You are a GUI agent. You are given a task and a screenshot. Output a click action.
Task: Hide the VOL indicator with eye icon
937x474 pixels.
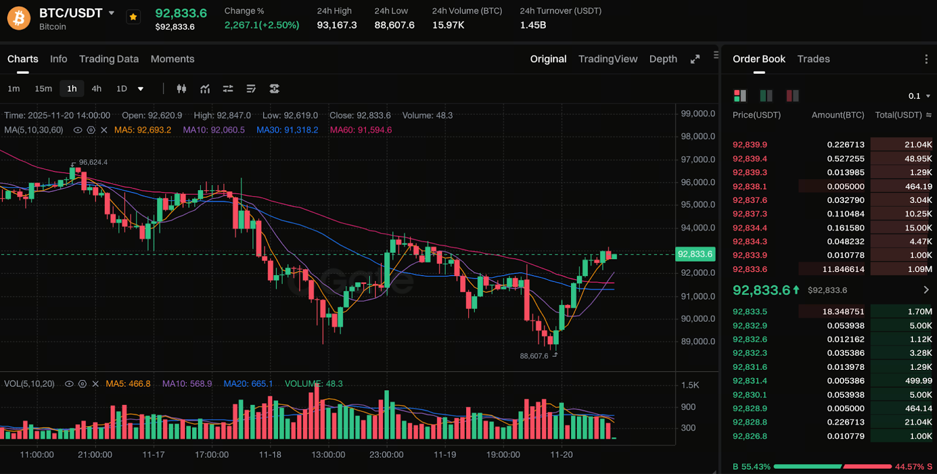[69, 384]
